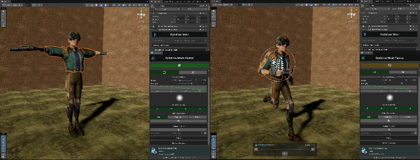Jump to timeline start in Optidraw Timeline
Viewport: 420px width, 160px height.
pos(256,150)
